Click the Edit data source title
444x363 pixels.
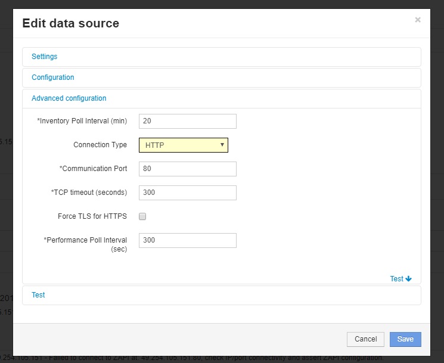click(x=70, y=24)
